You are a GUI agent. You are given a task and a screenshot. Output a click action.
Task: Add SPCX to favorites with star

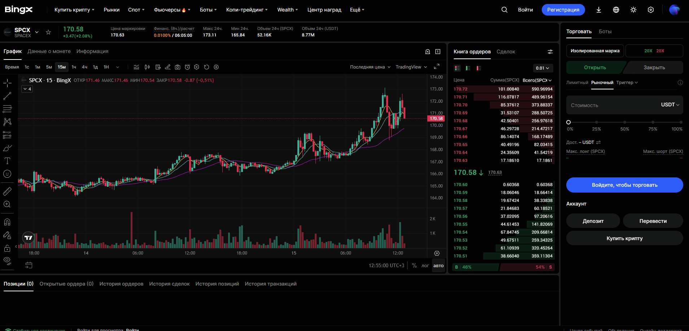click(48, 32)
